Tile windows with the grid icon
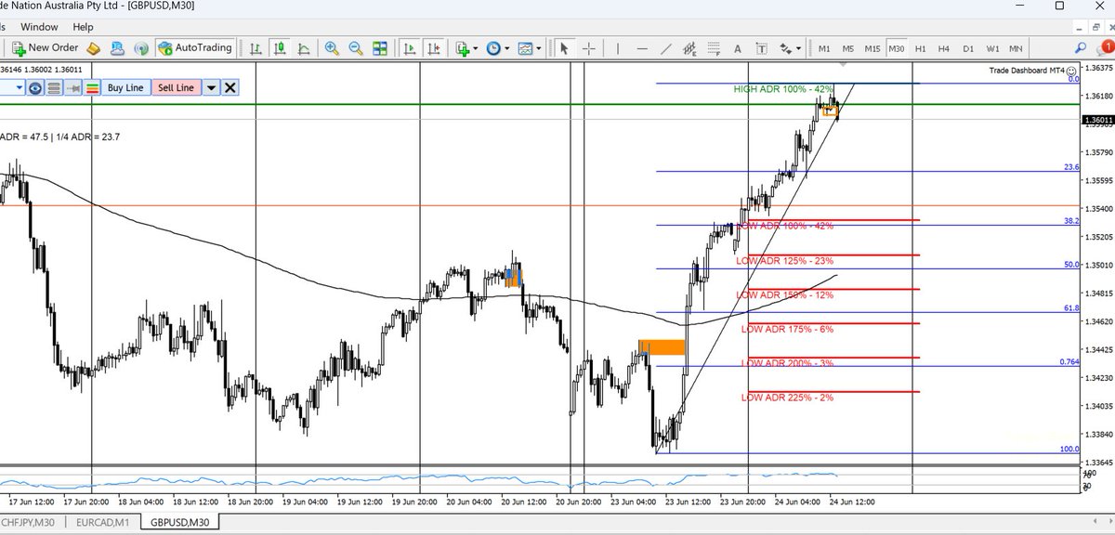The image size is (1115, 535). pos(379,47)
